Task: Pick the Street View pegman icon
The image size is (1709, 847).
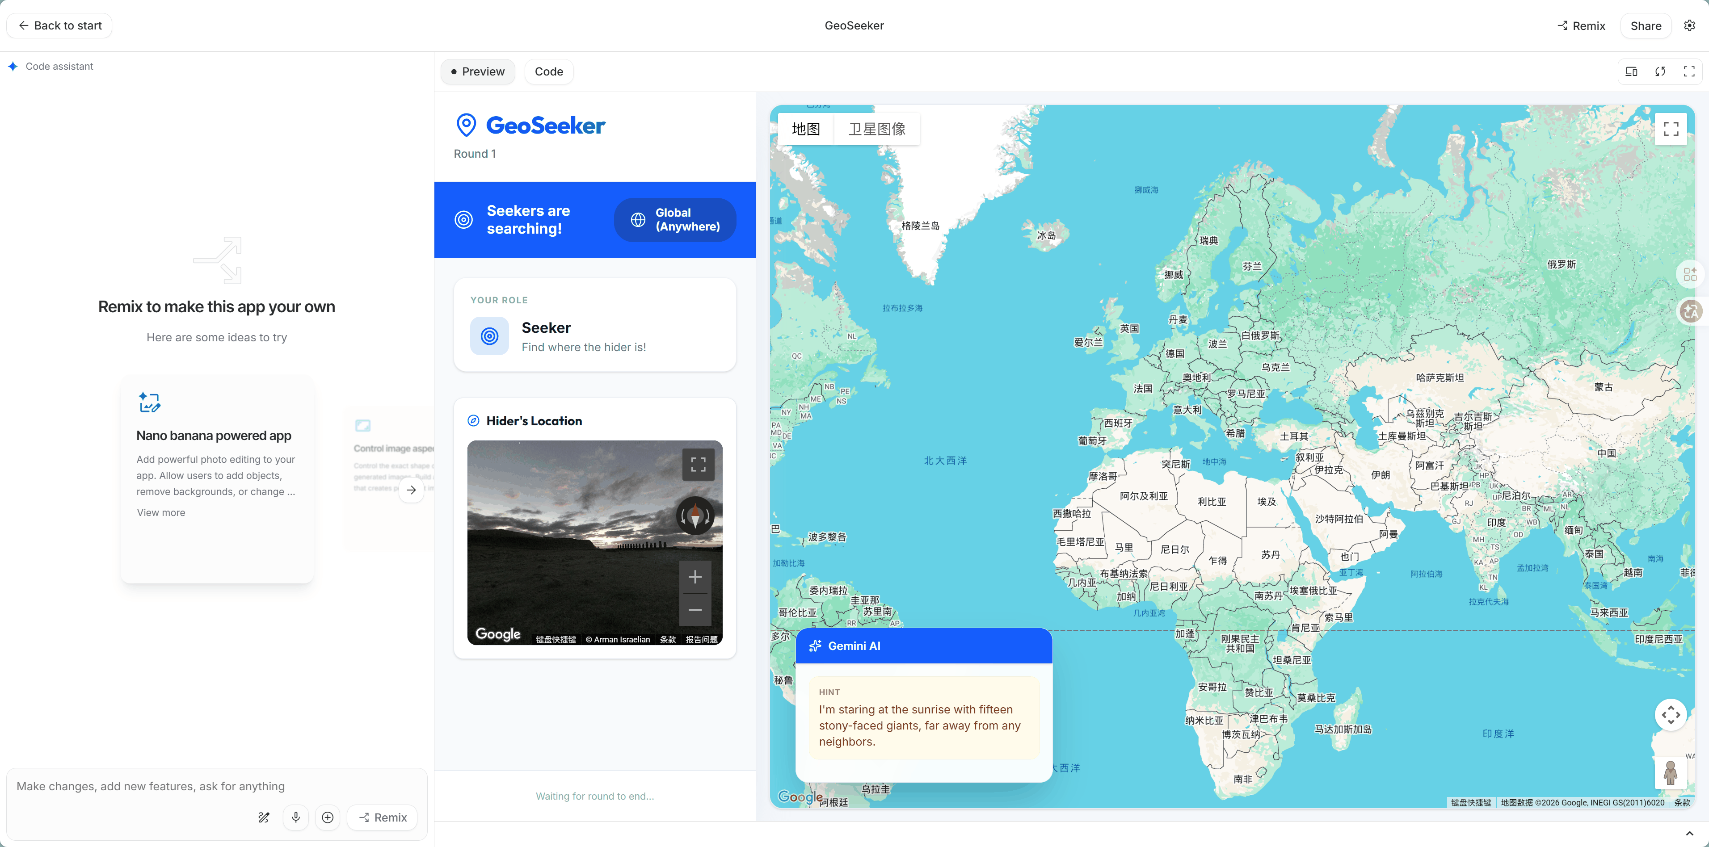Action: 1671,773
